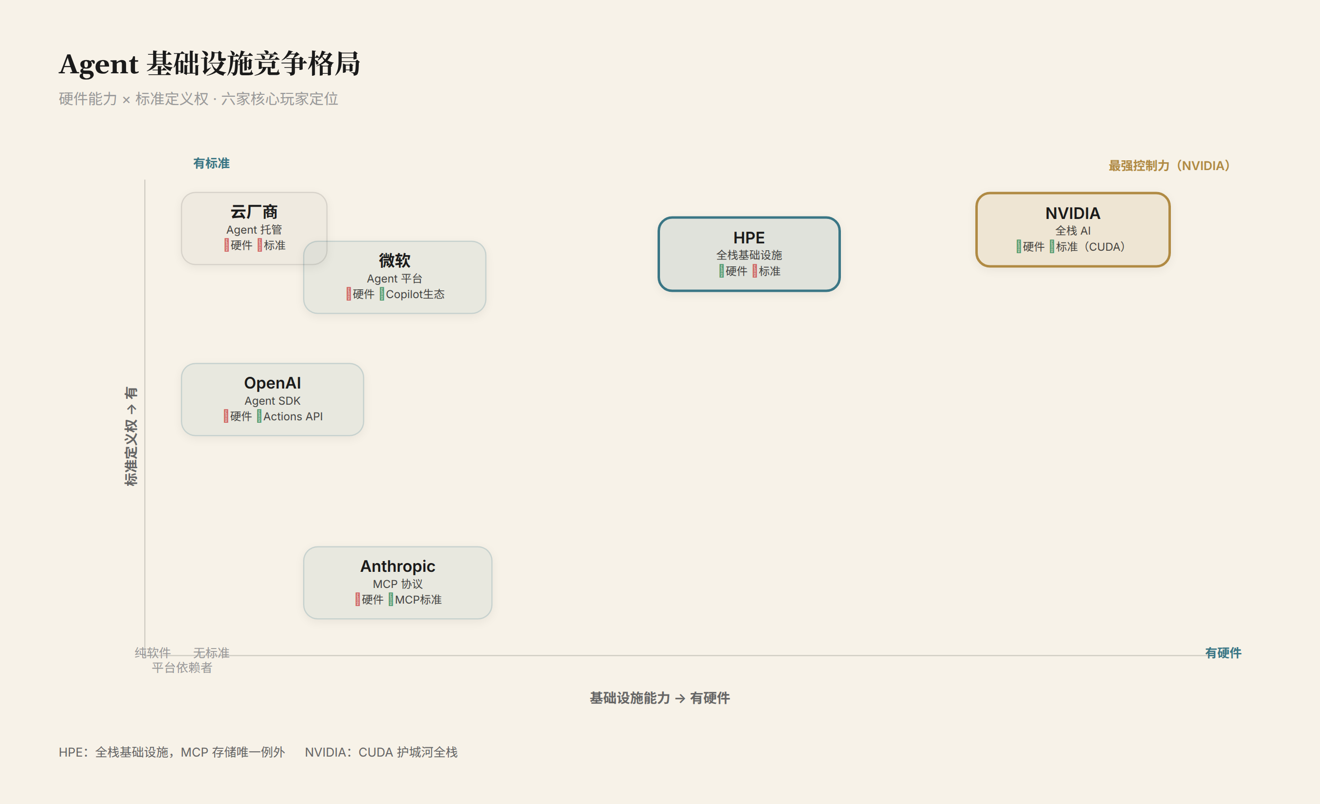The image size is (1320, 804).
Task: Select the 云厂商 card heading
Action: pyautogui.click(x=254, y=212)
